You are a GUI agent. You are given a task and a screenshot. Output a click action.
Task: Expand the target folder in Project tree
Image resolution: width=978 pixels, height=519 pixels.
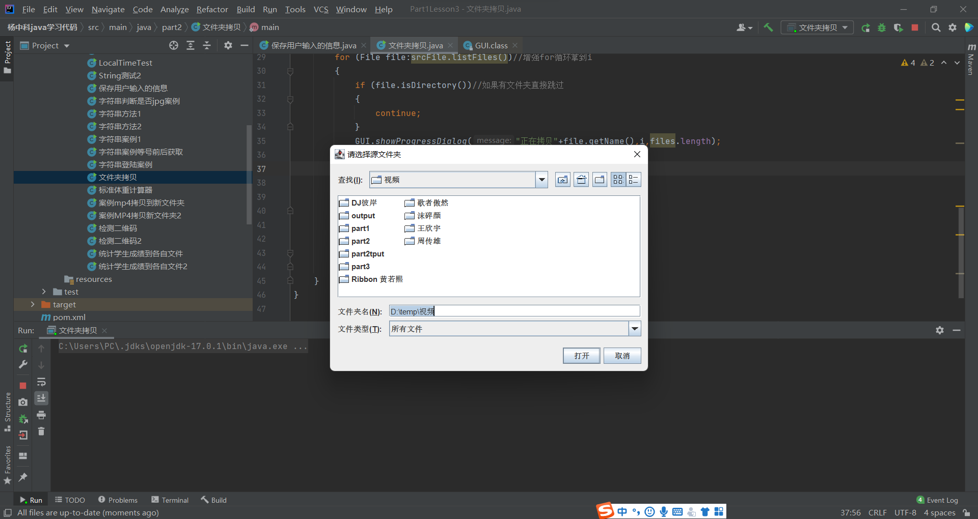click(33, 304)
